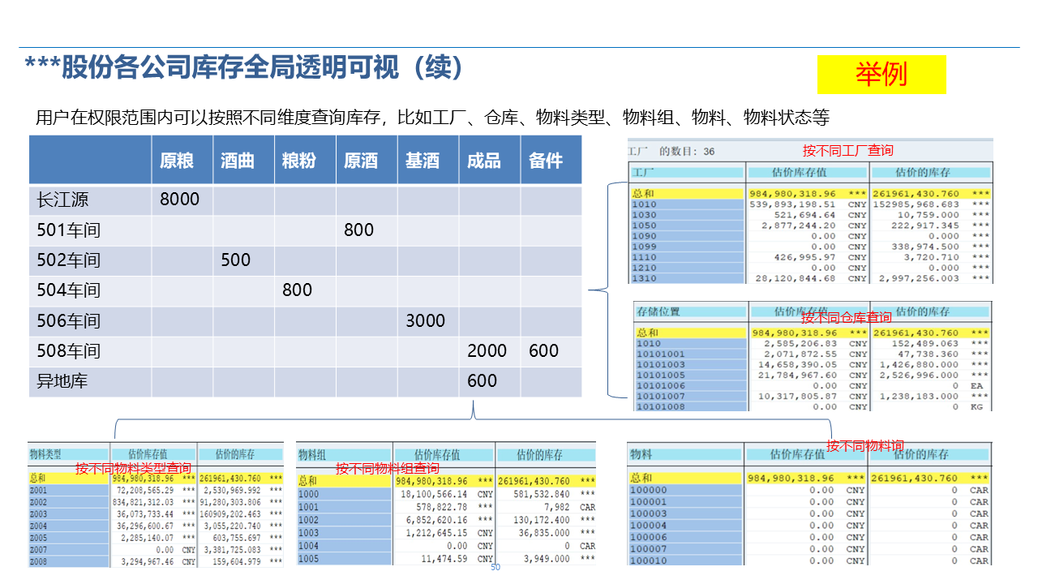Click plant row 1310
The image size is (1038, 584).
tap(687, 278)
